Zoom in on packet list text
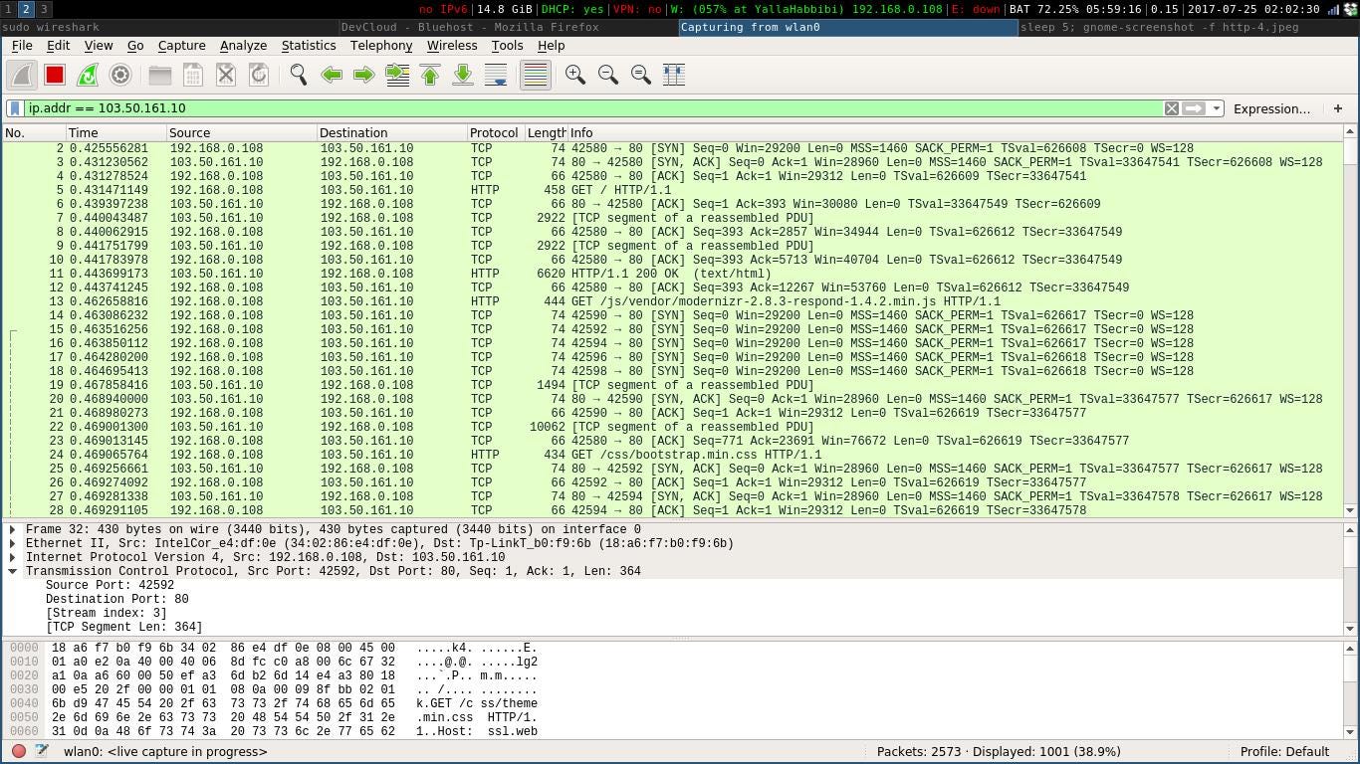Screen dimensions: 1360x764 (575, 75)
